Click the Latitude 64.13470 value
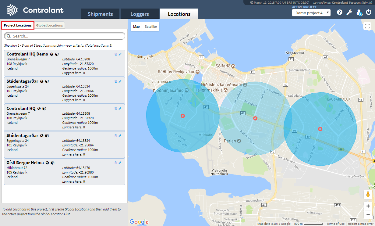This screenshot has height=226, width=375. coord(83,168)
